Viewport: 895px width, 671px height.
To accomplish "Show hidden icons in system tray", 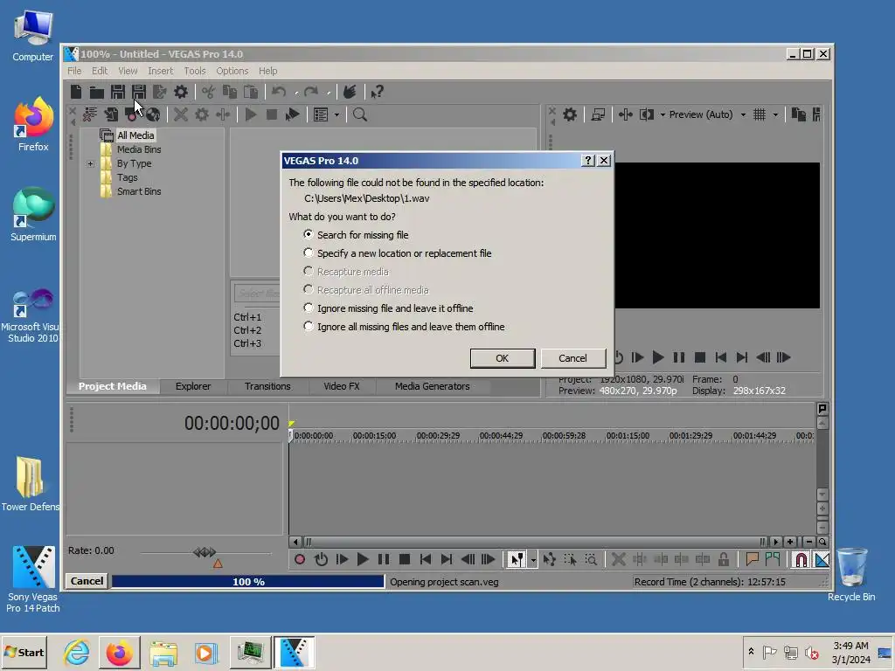I will pos(751,652).
